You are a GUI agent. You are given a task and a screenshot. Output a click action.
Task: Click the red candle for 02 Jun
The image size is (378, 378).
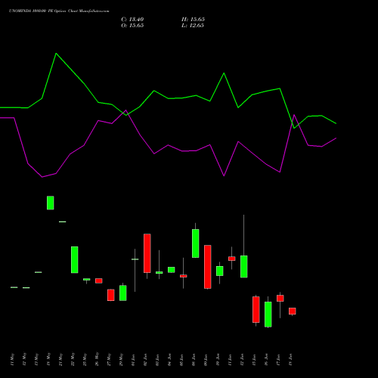point(147,253)
